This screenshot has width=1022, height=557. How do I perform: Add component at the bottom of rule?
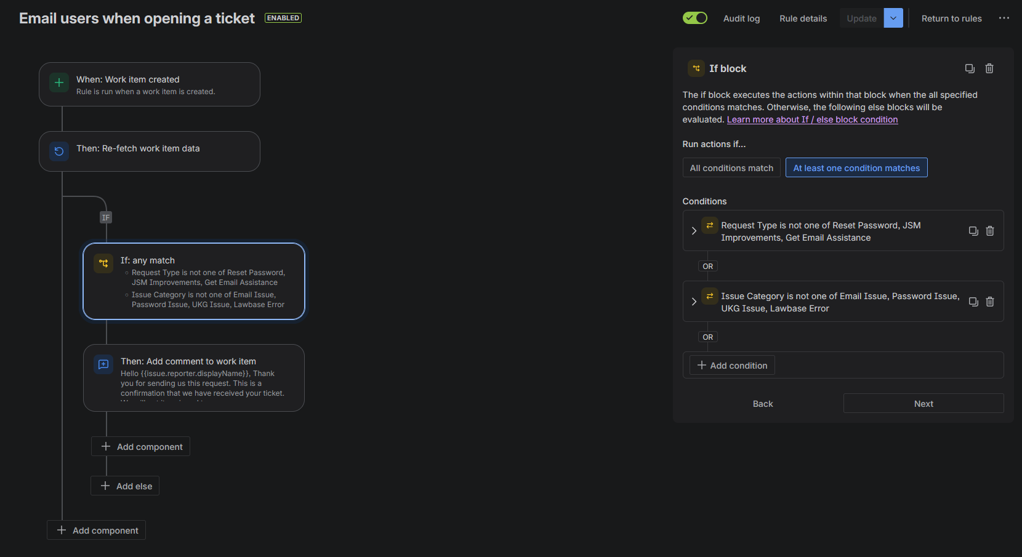96,530
